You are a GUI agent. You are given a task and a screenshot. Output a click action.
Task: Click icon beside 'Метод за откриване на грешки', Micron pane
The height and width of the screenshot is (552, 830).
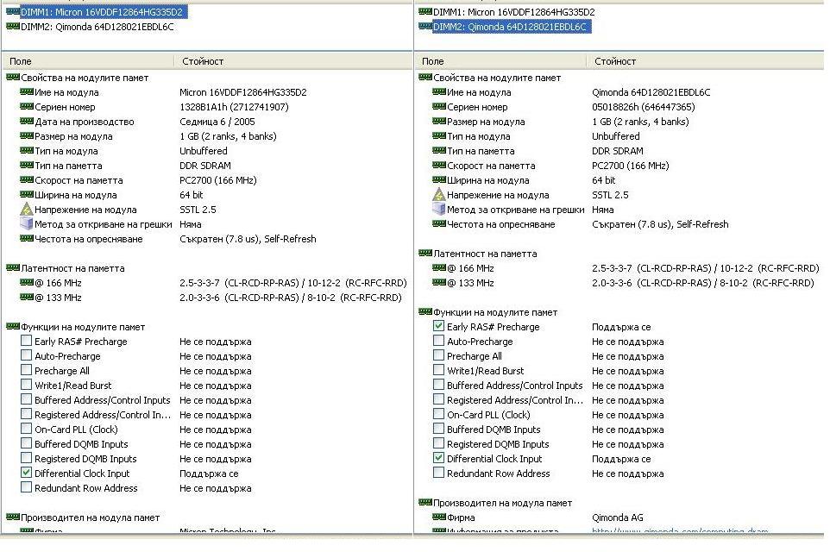click(x=27, y=224)
